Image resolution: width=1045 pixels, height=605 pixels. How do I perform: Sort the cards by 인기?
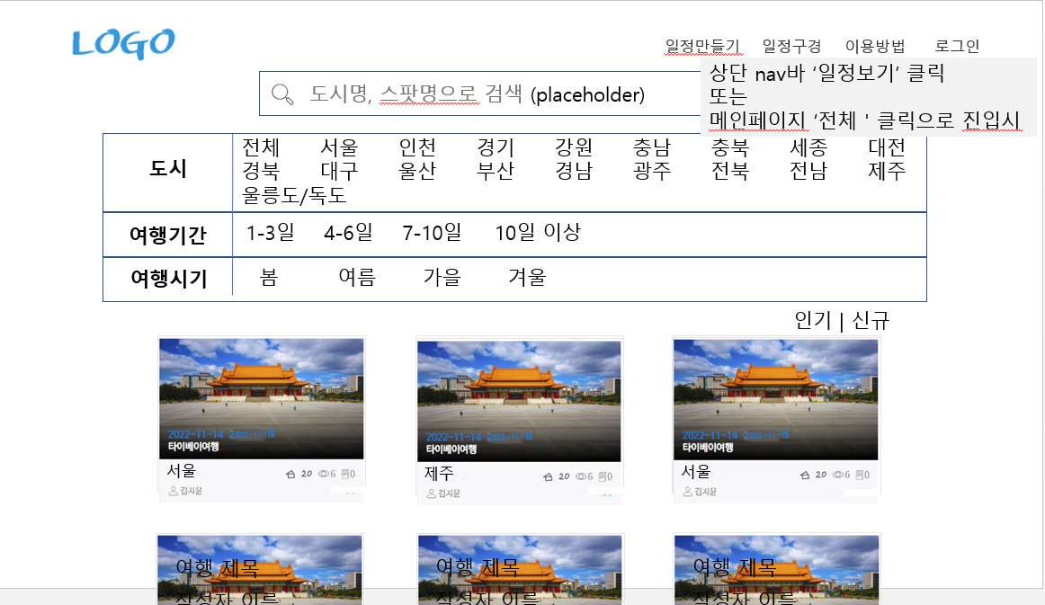[x=812, y=321]
